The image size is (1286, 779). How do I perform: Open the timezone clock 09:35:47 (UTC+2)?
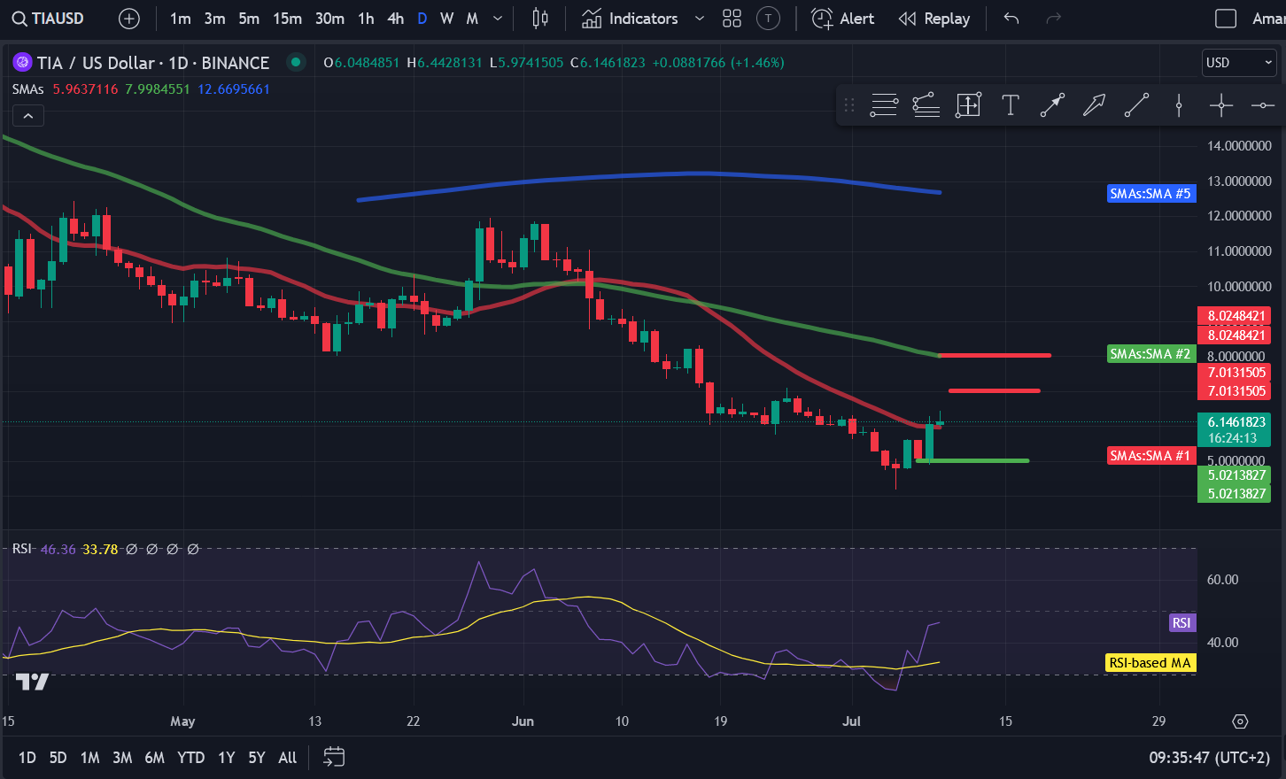(x=1209, y=758)
